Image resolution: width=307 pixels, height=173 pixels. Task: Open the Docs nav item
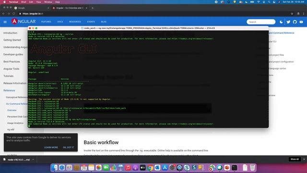click(60, 22)
